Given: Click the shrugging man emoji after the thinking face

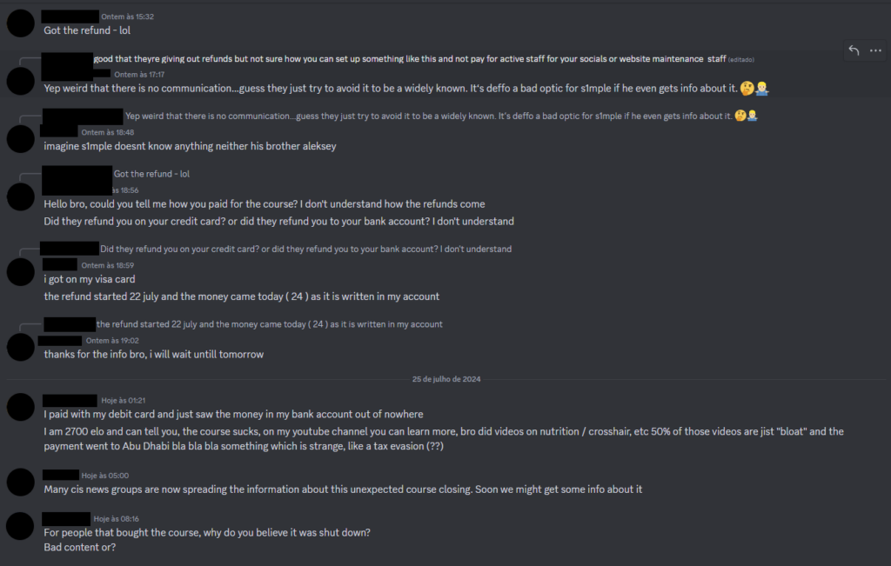Looking at the screenshot, I should [762, 88].
